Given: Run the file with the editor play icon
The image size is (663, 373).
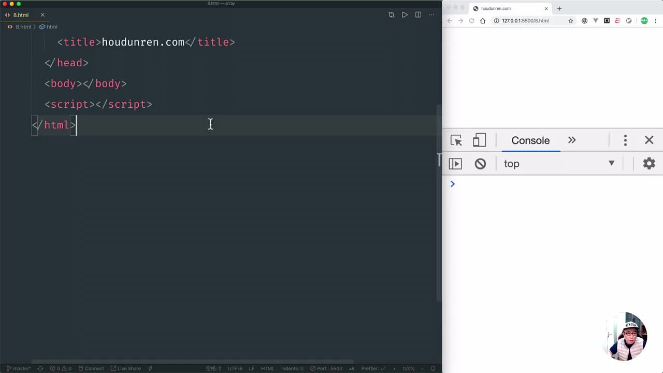Looking at the screenshot, I should point(405,15).
